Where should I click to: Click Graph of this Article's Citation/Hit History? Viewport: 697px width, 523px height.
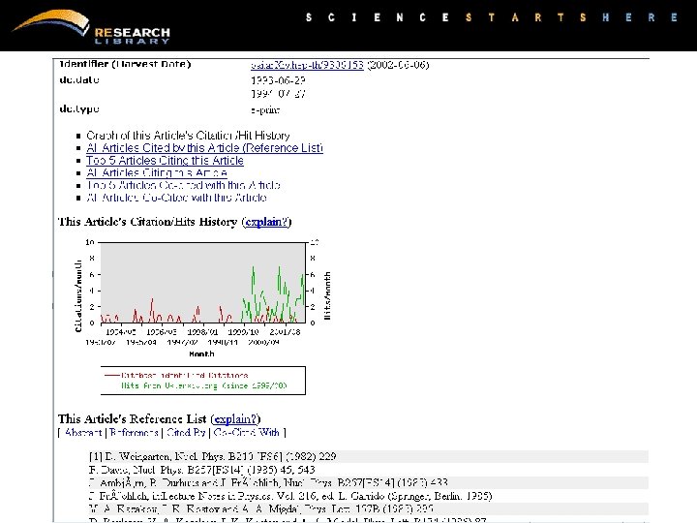click(x=188, y=136)
